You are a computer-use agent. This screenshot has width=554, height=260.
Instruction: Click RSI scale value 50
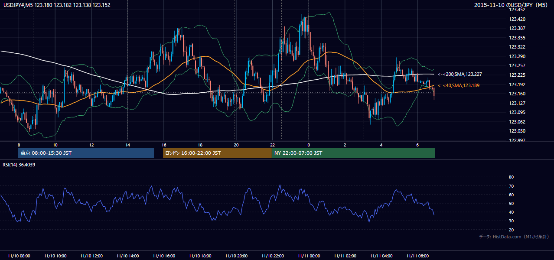coord(511,204)
